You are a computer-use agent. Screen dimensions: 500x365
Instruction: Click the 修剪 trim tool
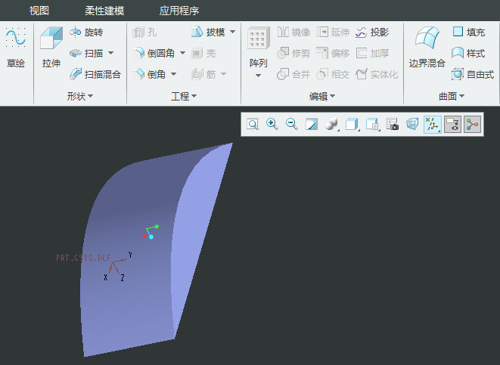pyautogui.click(x=293, y=53)
